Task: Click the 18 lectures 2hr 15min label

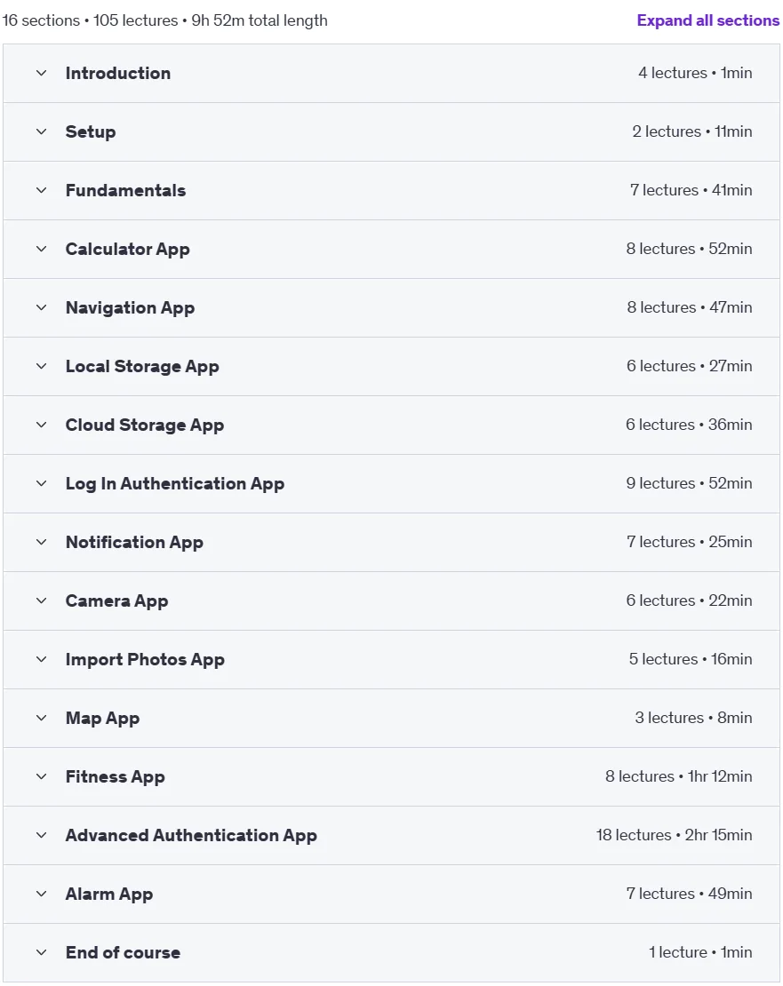Action: (x=675, y=835)
